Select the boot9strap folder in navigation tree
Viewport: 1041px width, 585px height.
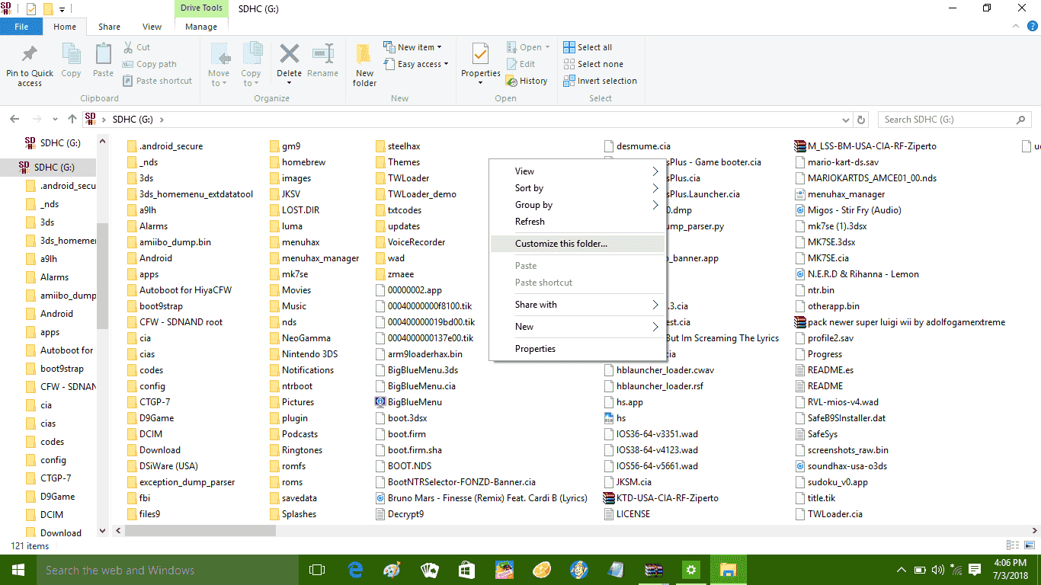(x=56, y=369)
